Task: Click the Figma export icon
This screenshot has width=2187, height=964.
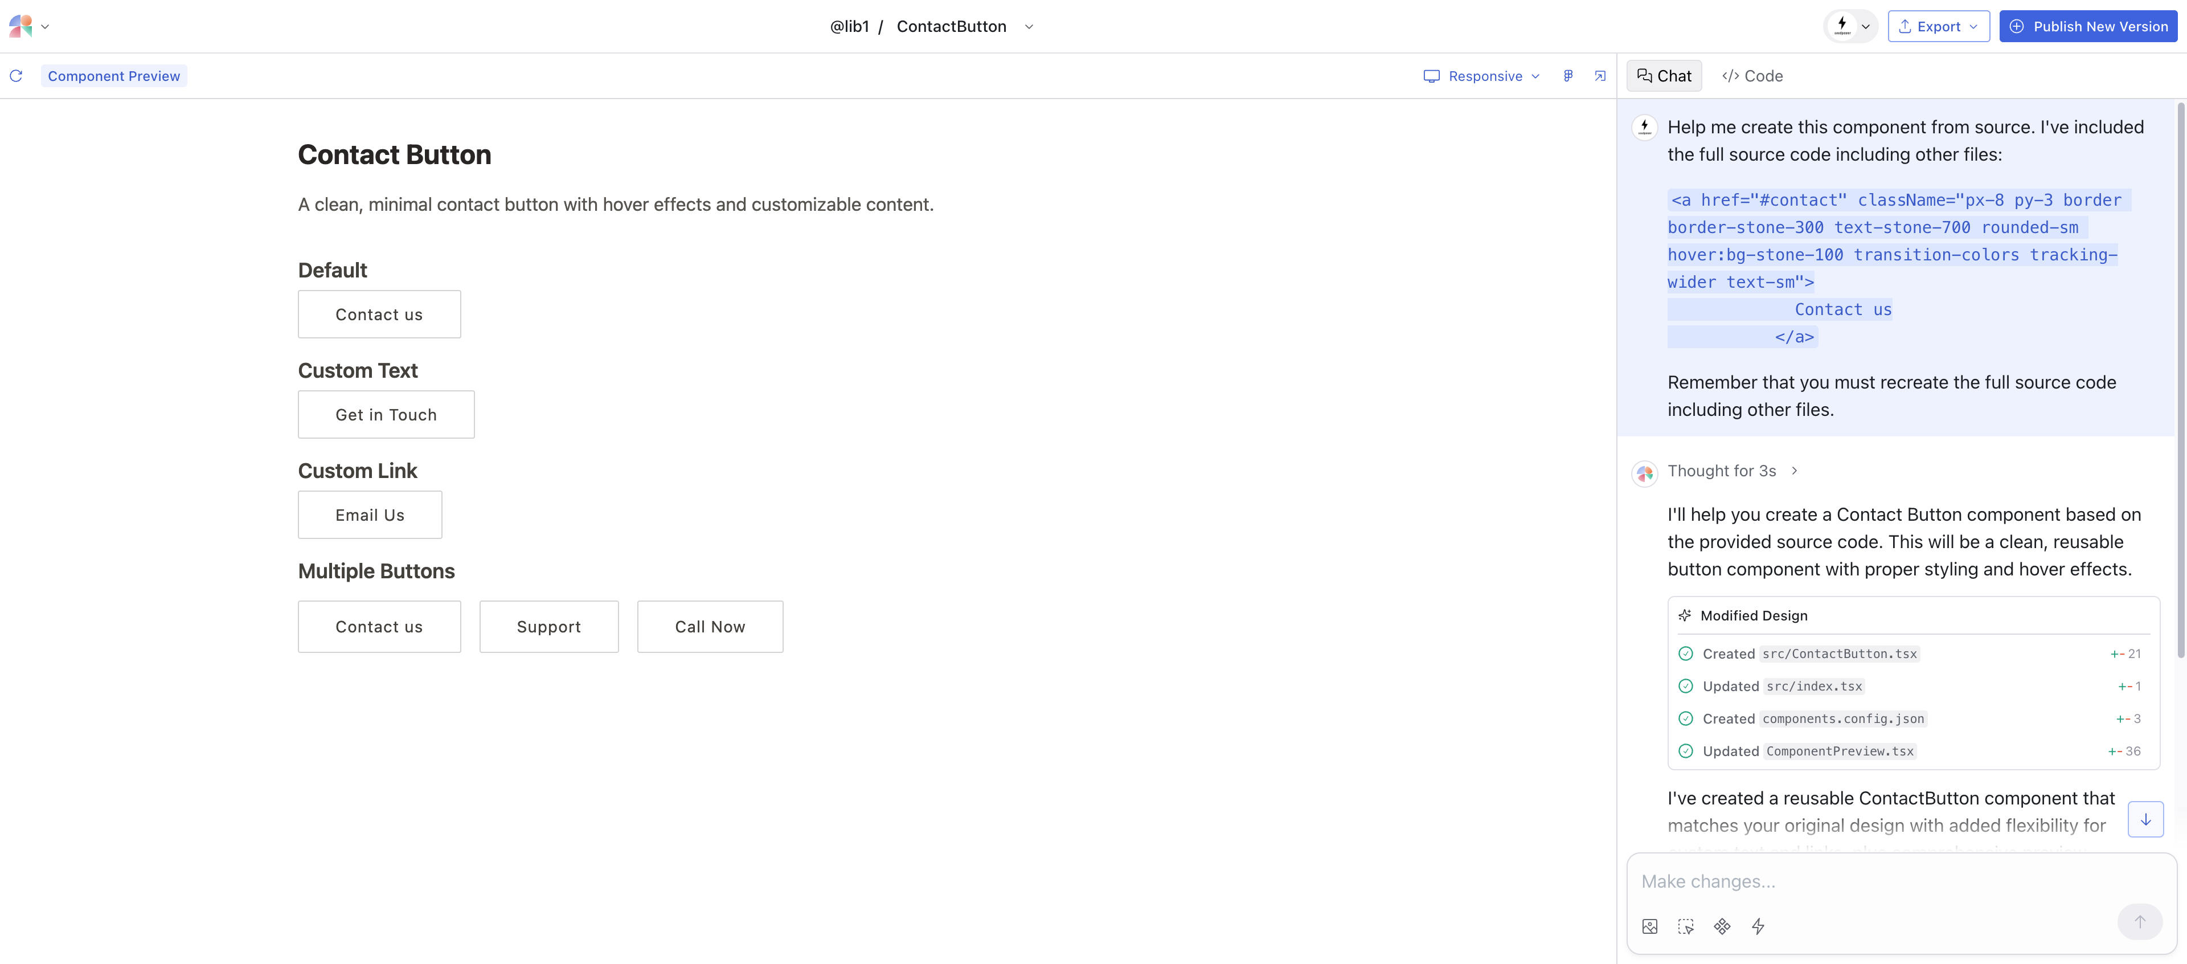Action: click(x=1568, y=76)
